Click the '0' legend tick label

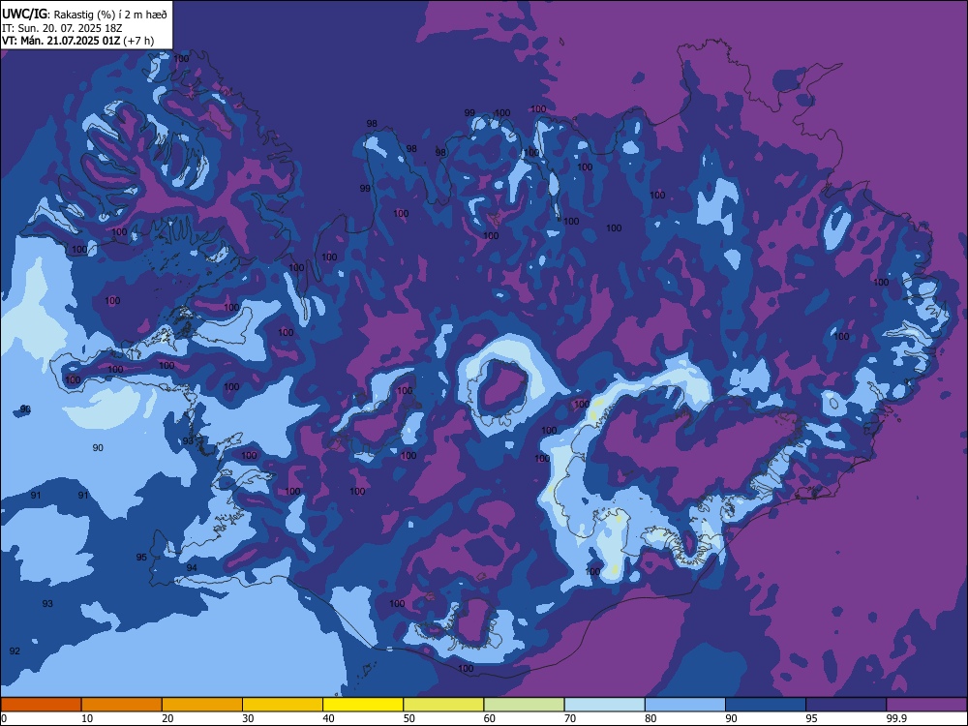coord(4,718)
